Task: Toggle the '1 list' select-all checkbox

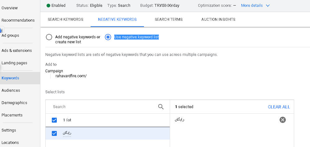Action: (x=54, y=120)
